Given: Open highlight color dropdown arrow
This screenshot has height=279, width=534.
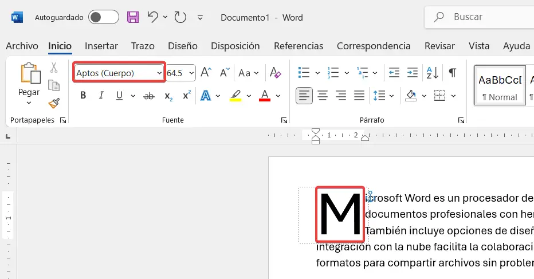Looking at the screenshot, I should click(x=249, y=96).
